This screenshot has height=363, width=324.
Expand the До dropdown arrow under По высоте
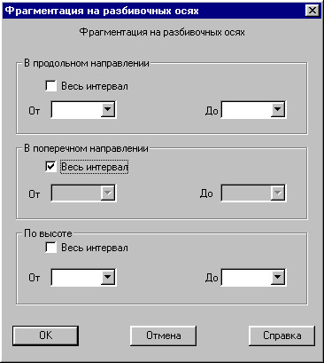[278, 277]
